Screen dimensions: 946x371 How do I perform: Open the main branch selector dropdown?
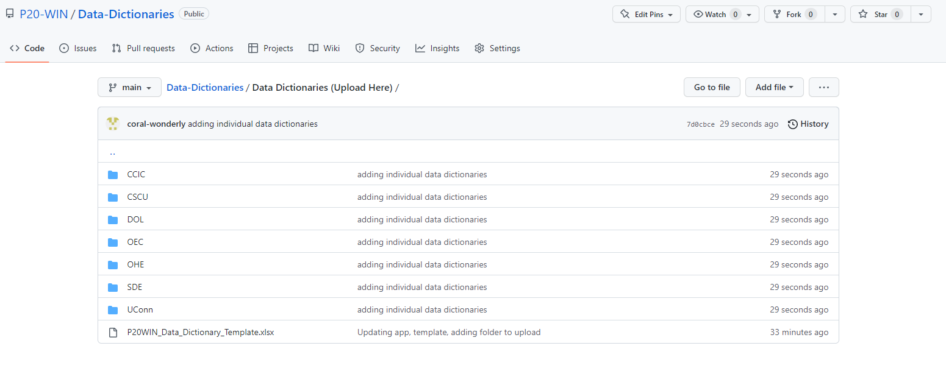[129, 87]
